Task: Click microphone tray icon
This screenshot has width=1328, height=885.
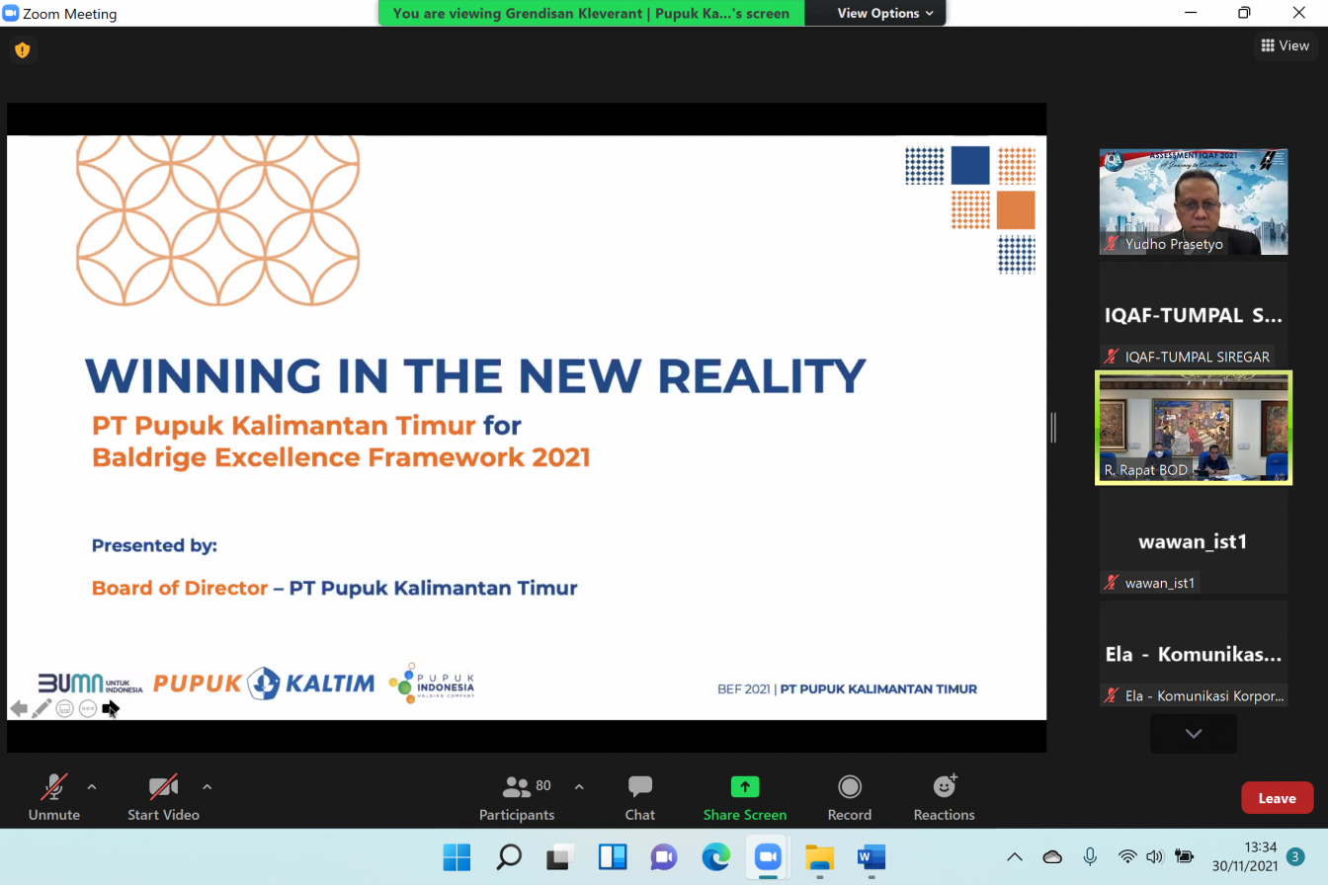Action: (1090, 856)
